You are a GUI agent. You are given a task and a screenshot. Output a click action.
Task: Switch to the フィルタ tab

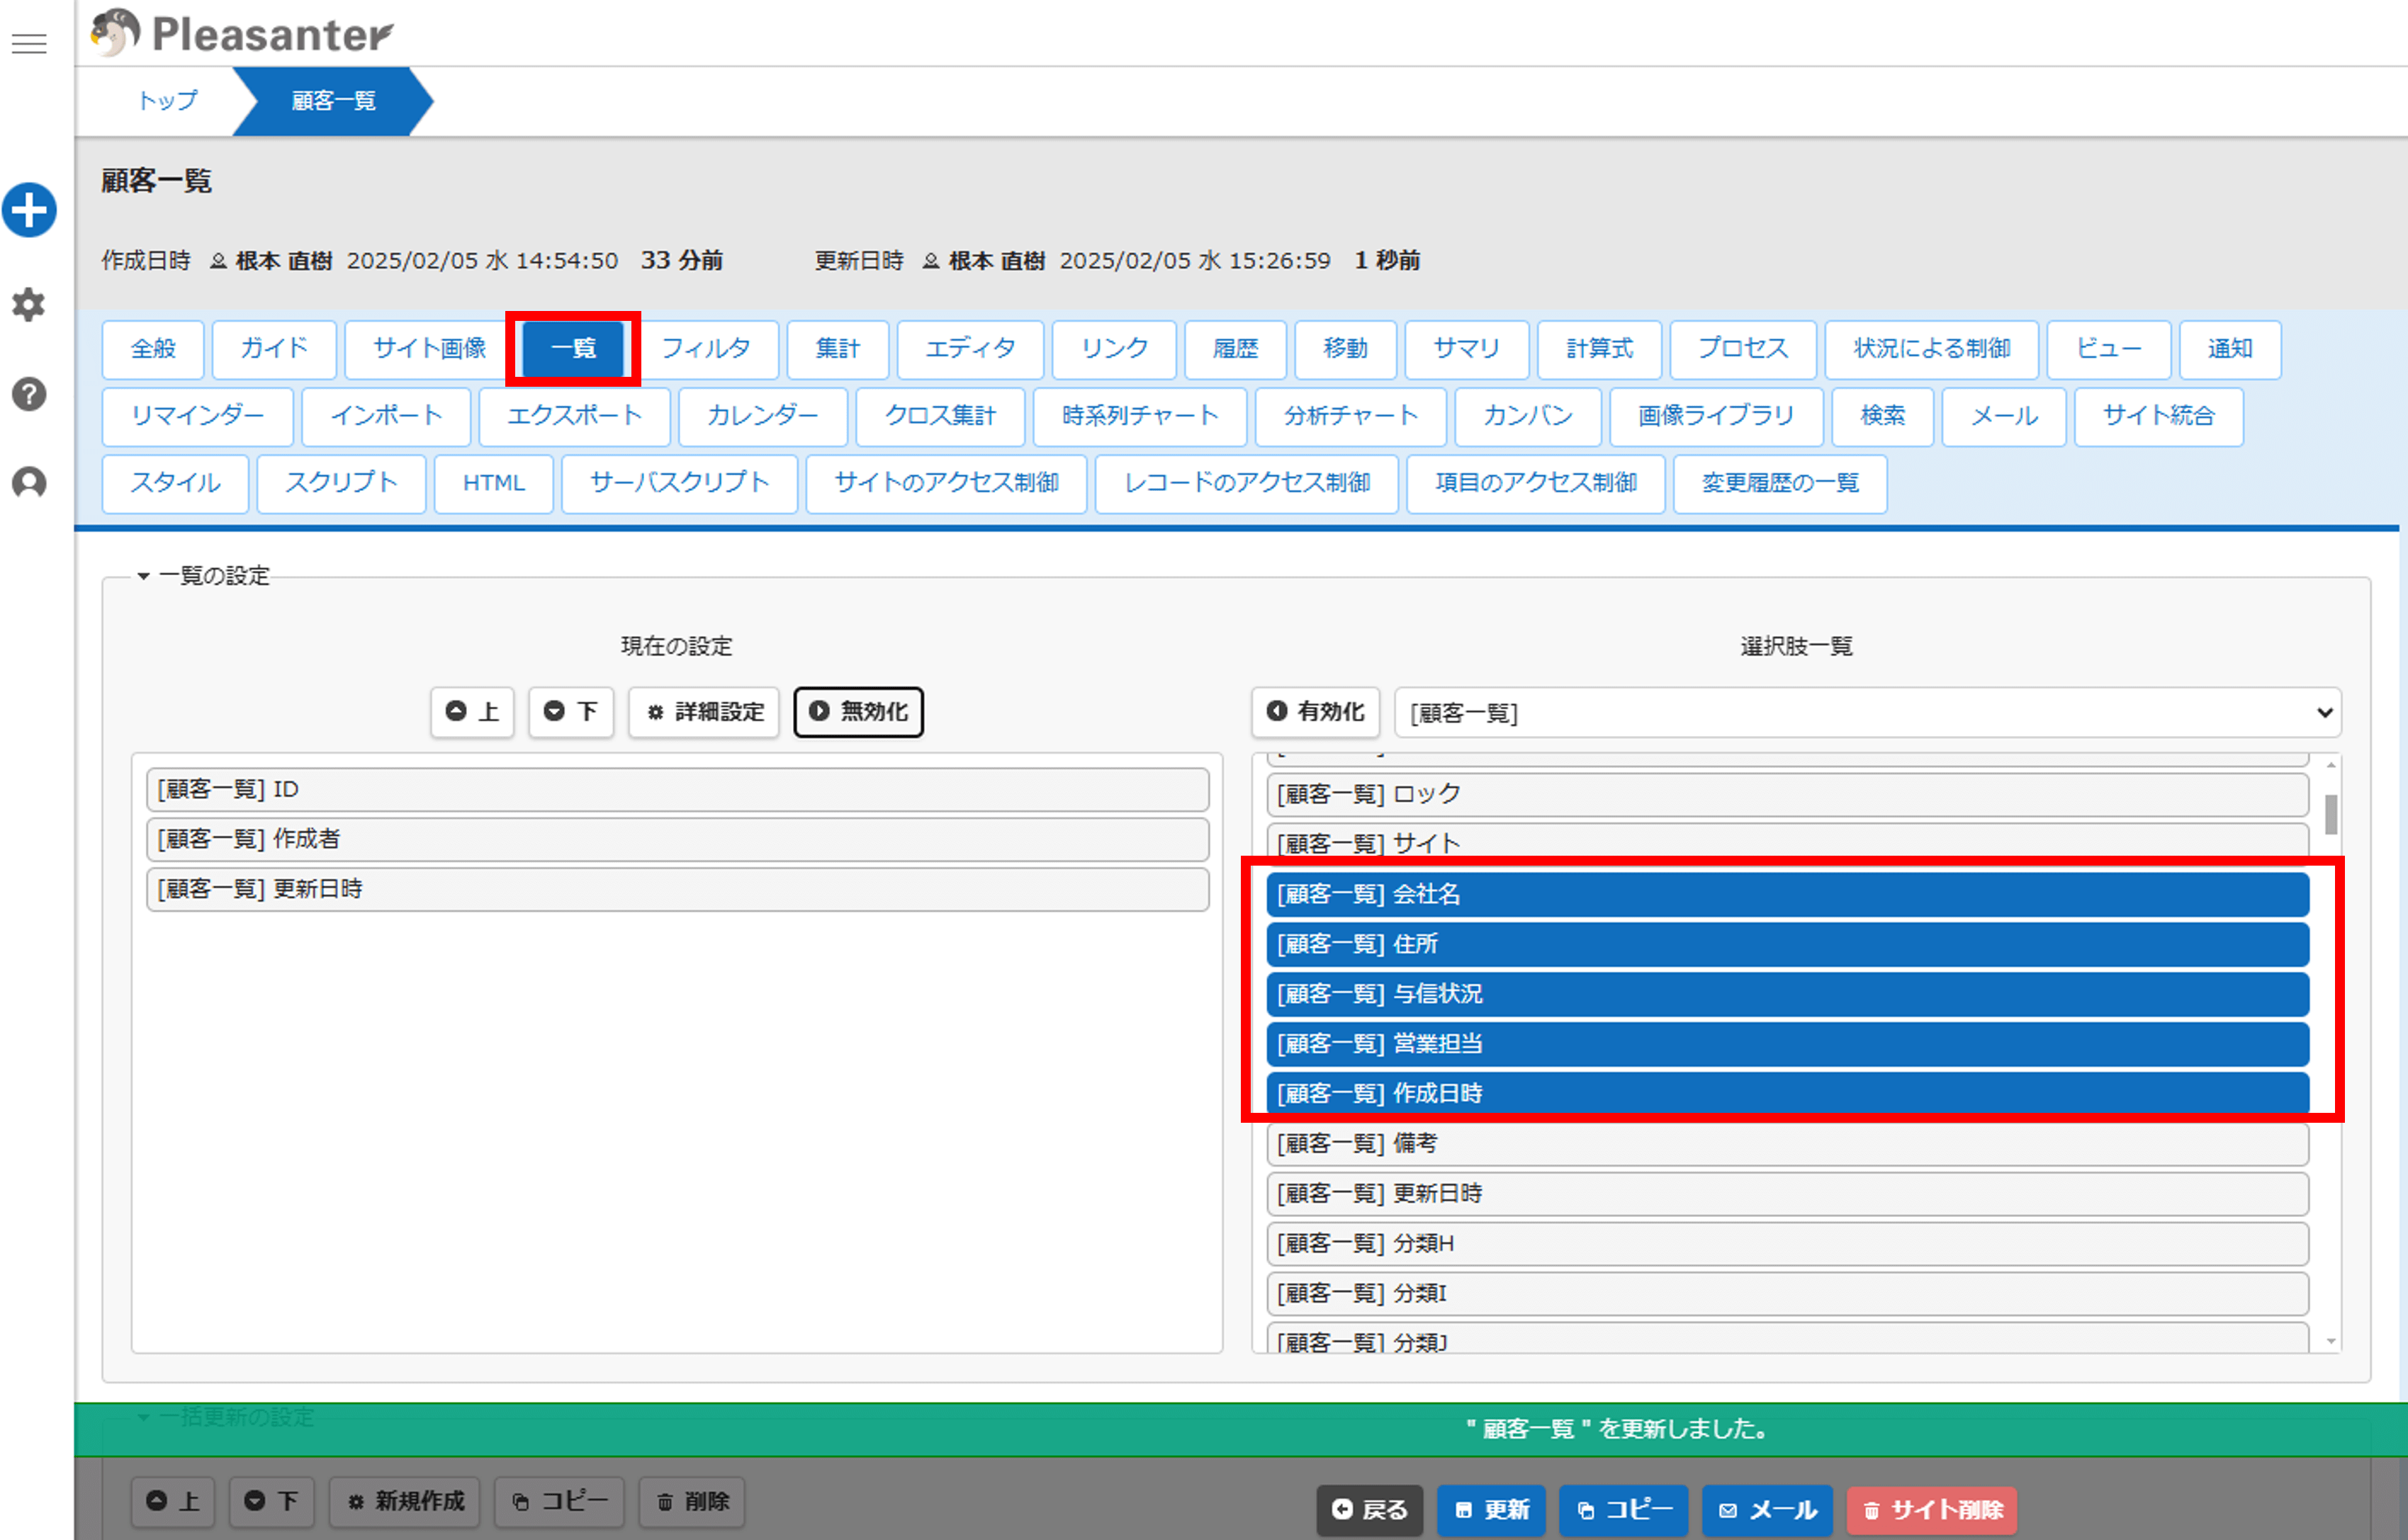(x=705, y=349)
